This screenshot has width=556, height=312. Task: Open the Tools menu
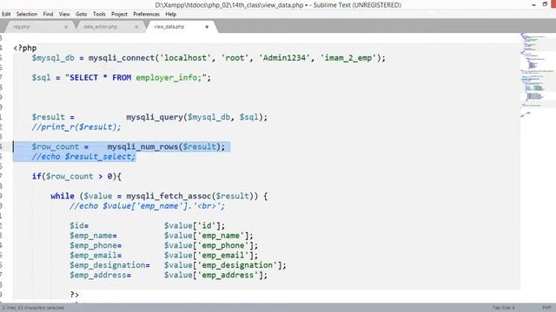click(99, 14)
